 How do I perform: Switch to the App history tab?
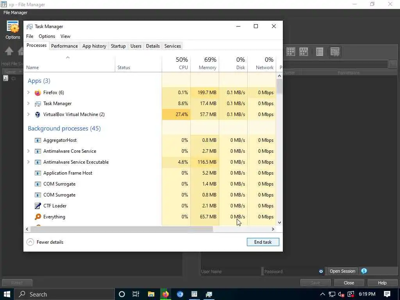tap(94, 46)
